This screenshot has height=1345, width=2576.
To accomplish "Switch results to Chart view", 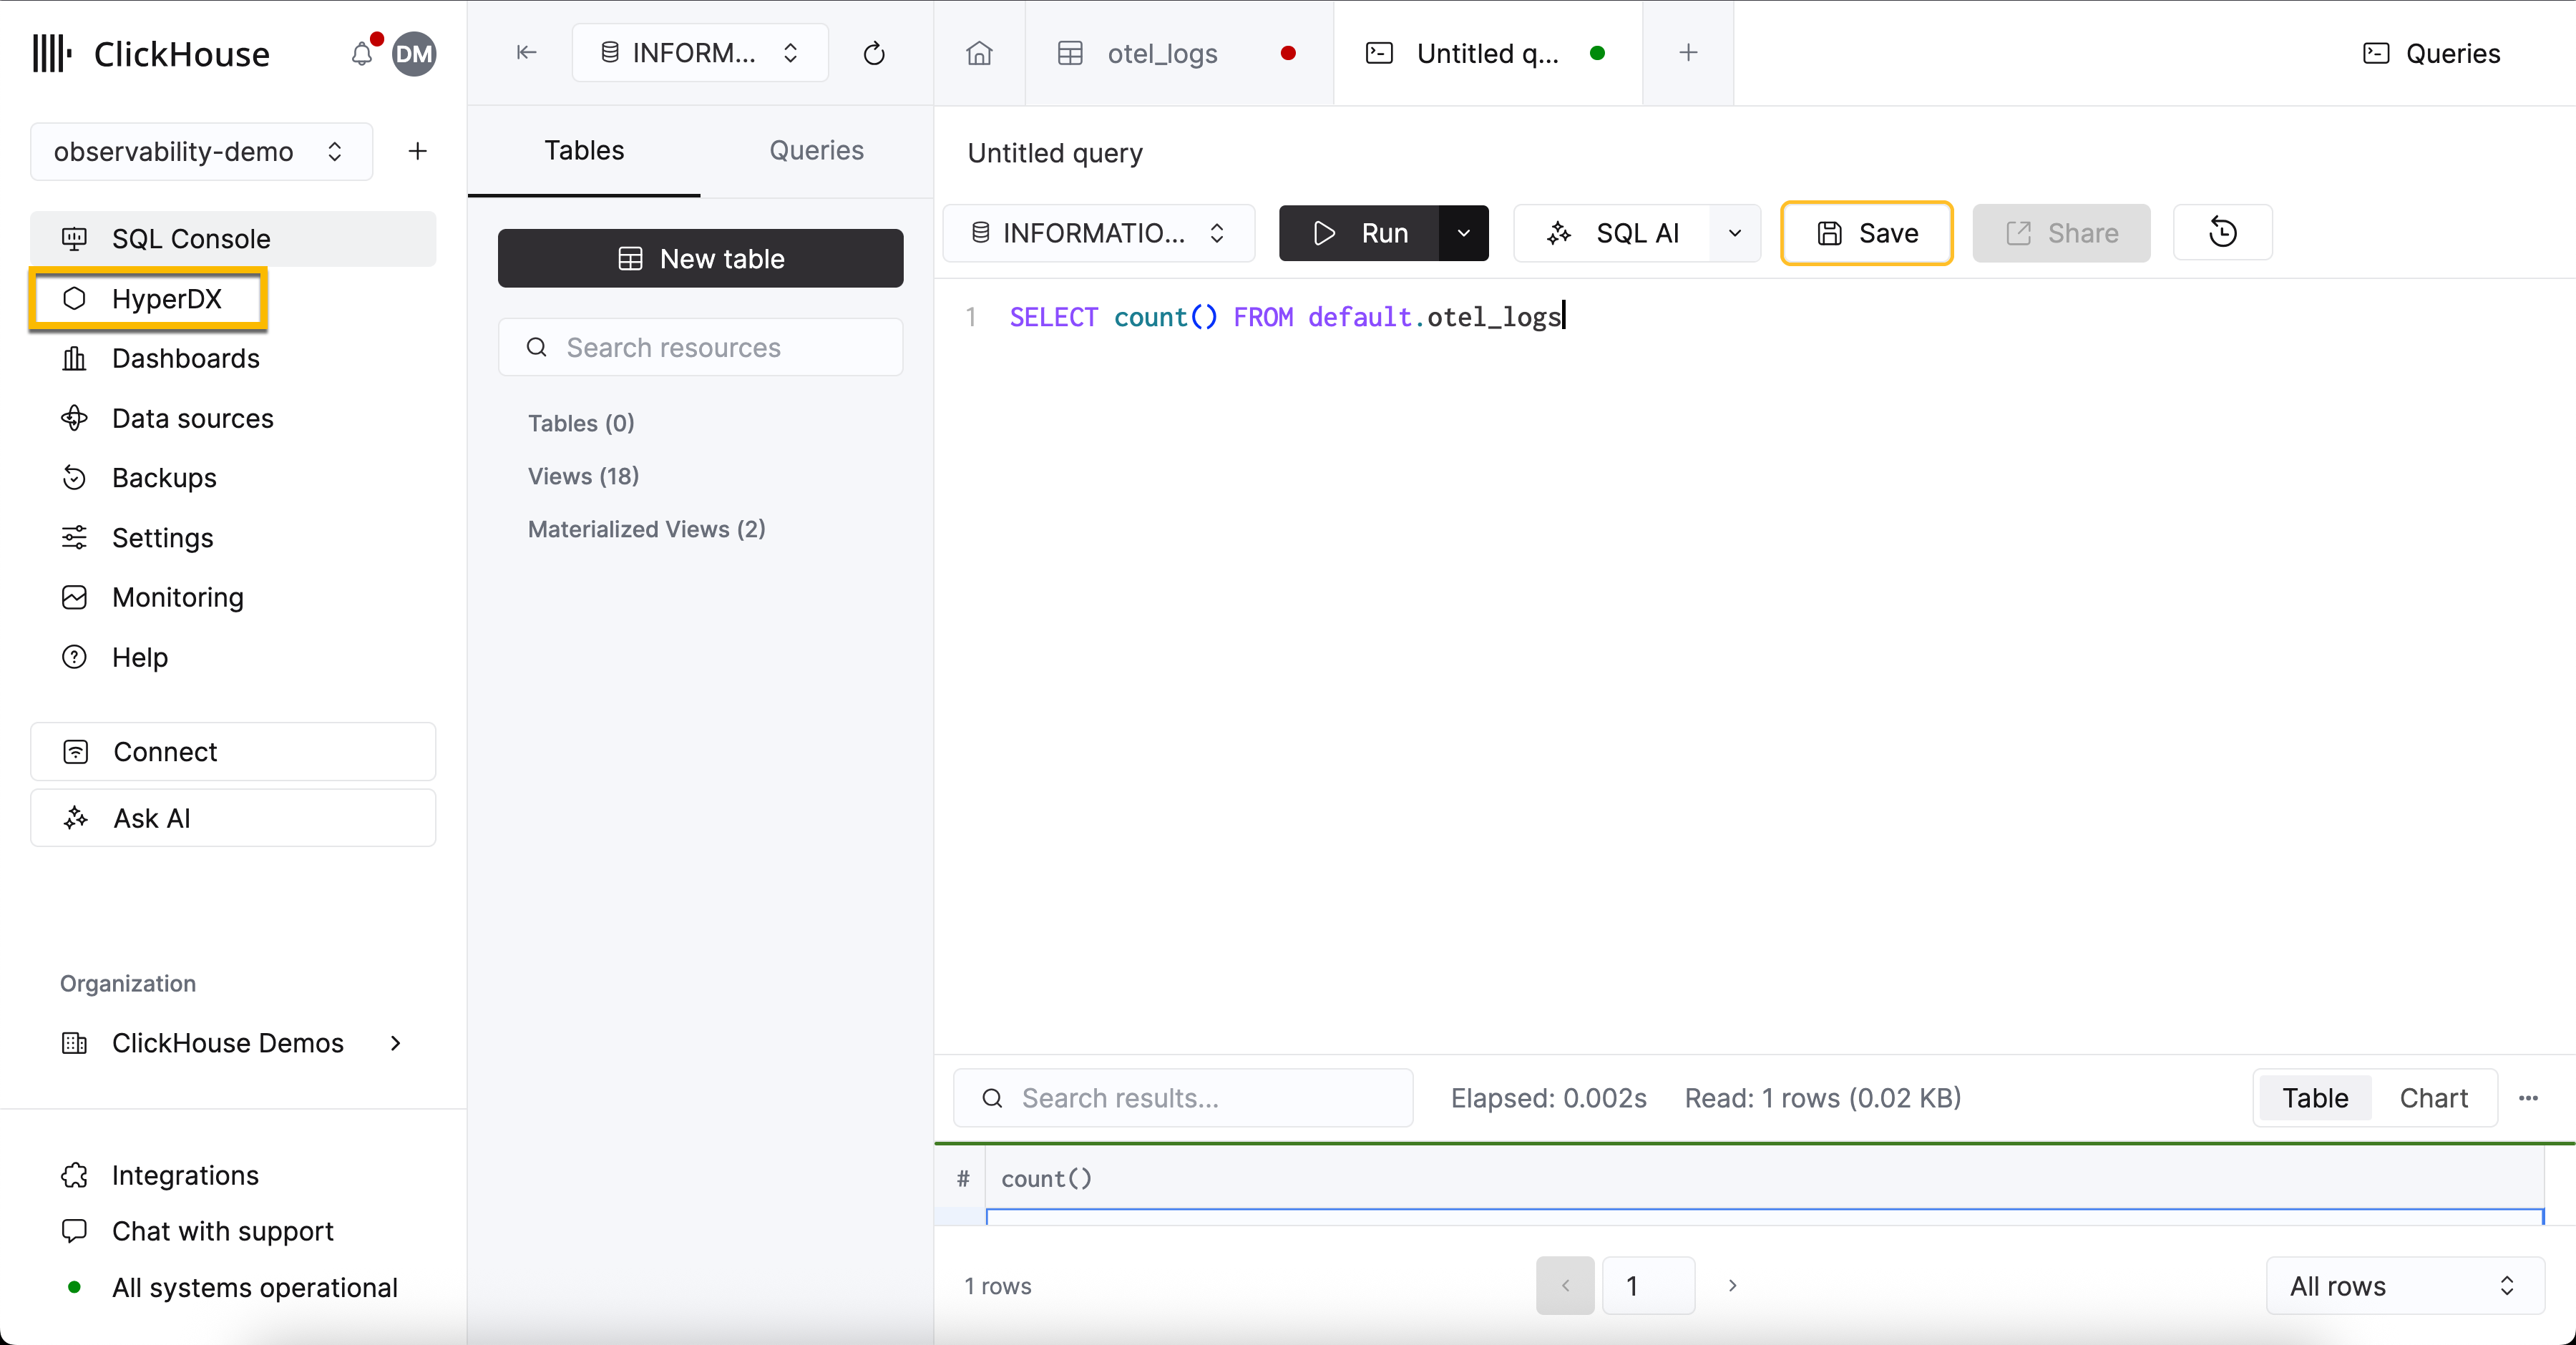I will [x=2434, y=1097].
